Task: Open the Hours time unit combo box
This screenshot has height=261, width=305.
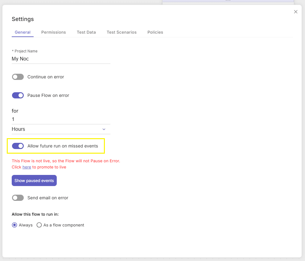Action: (x=61, y=129)
